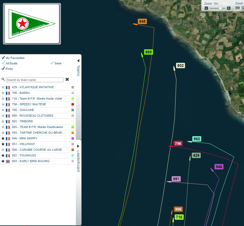Expand the Leaderboard panel arrow
The image size is (244, 226).
(78, 146)
